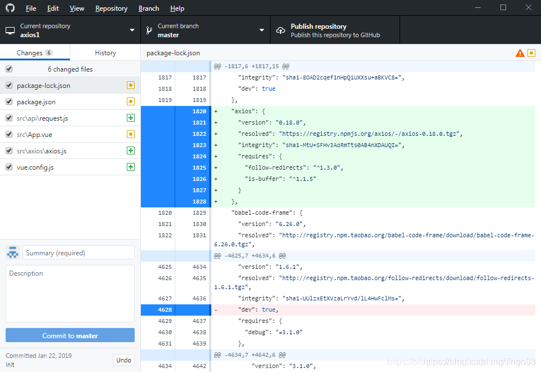541x372 pixels.
Task: Click the Description text area
Action: 70,293
